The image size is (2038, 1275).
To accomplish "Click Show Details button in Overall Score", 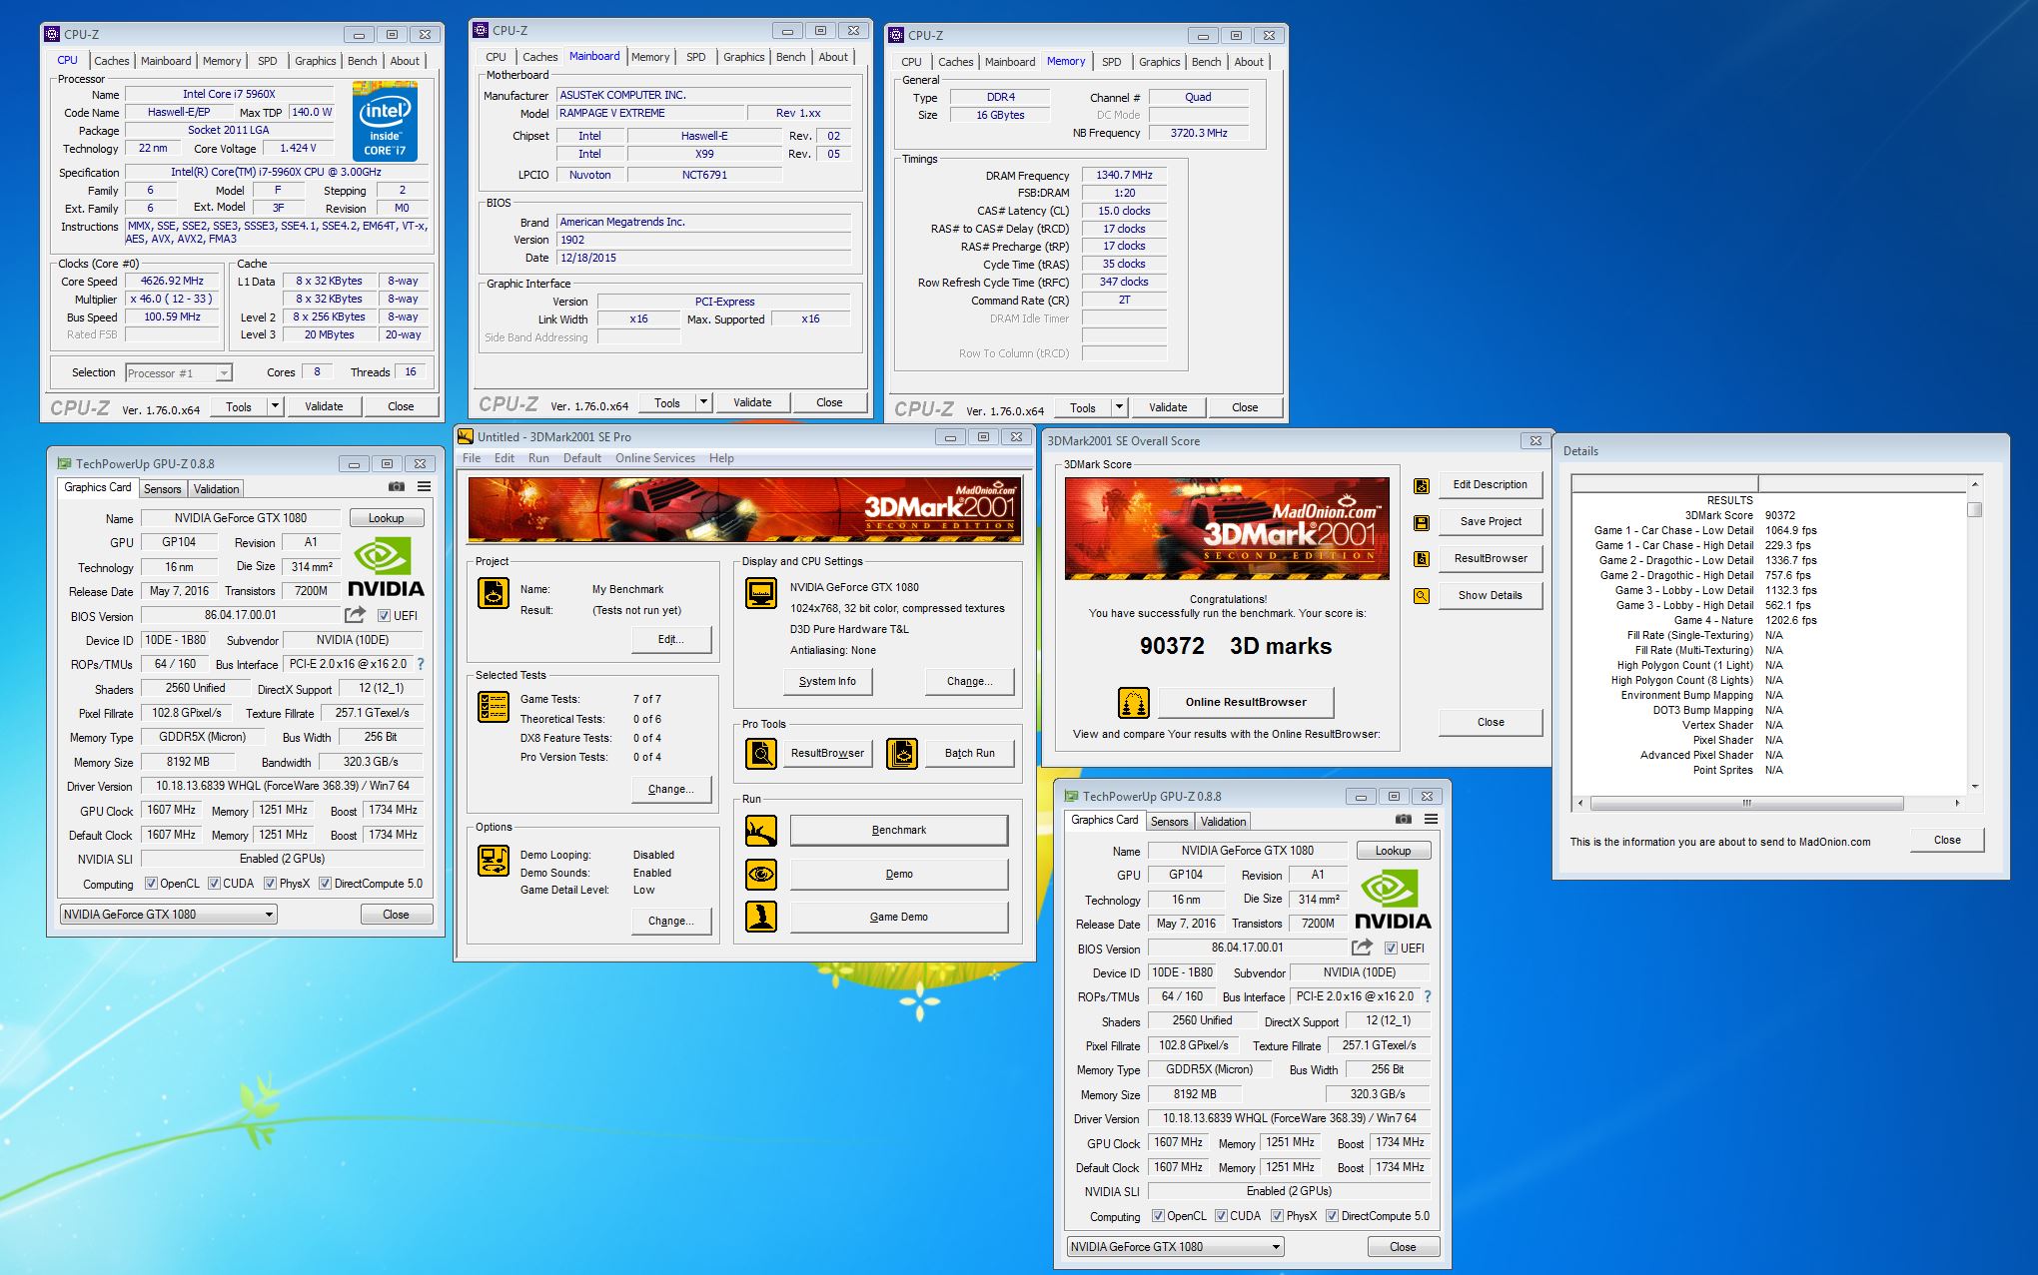I will point(1491,595).
